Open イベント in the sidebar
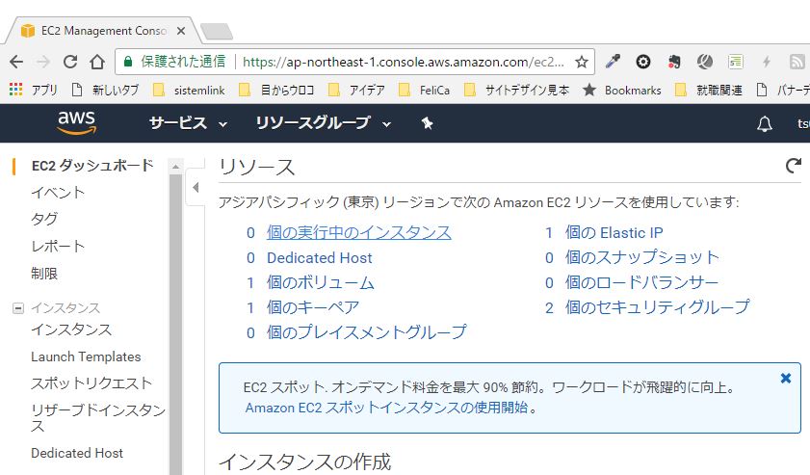The width and height of the screenshot is (810, 475). pos(58,193)
